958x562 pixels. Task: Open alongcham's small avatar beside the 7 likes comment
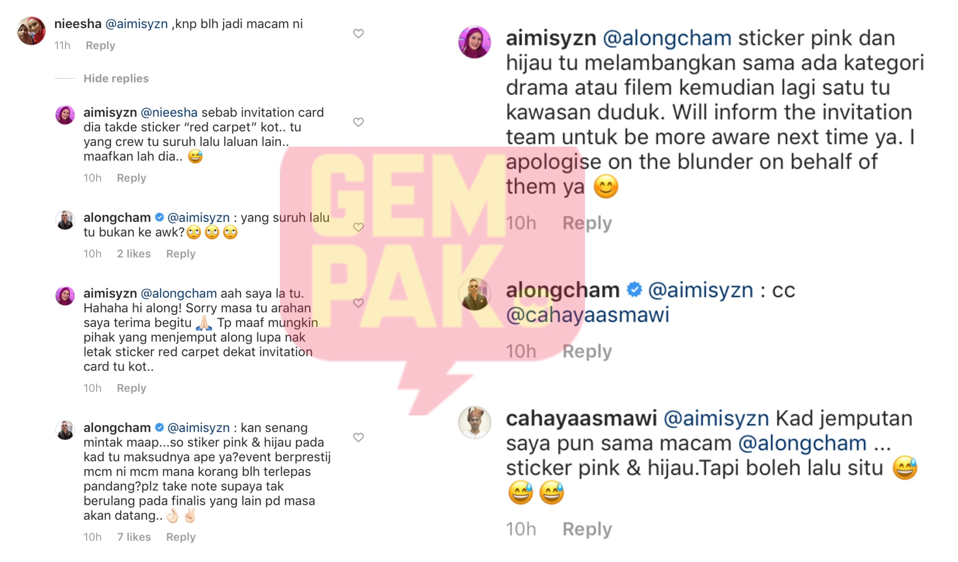click(x=65, y=430)
